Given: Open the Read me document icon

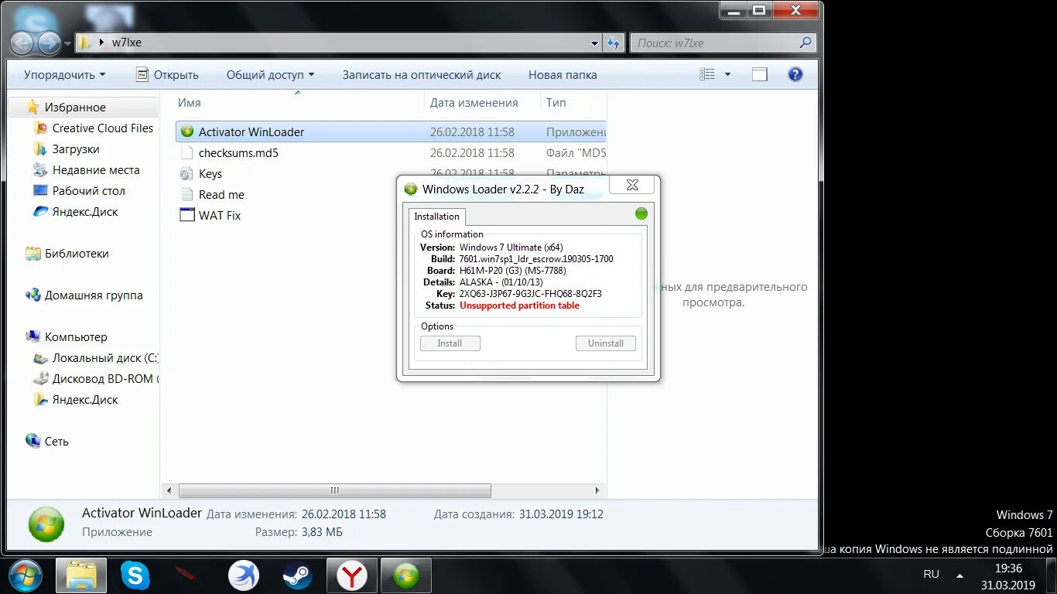Looking at the screenshot, I should [x=186, y=194].
